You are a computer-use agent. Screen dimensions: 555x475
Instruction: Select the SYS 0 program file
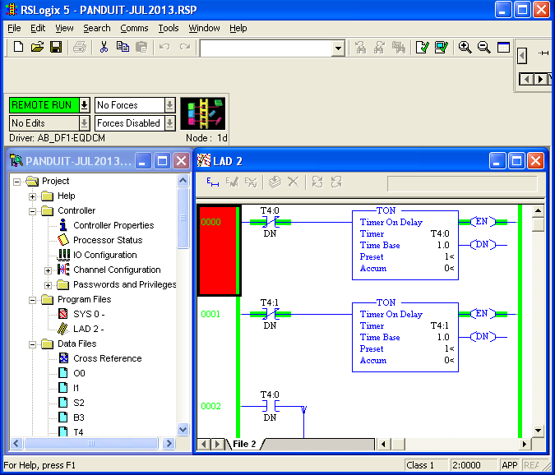tap(89, 314)
